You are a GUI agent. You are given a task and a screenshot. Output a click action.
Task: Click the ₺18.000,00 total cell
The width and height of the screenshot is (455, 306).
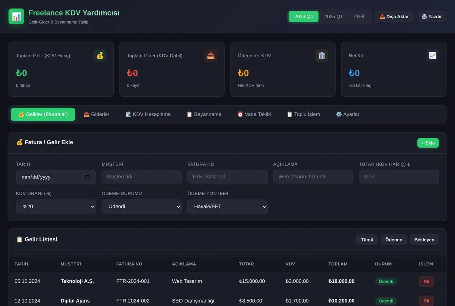coord(342,281)
